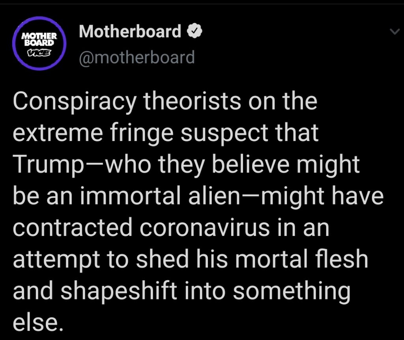Click the blue verified checkmark badge

[x=194, y=31]
